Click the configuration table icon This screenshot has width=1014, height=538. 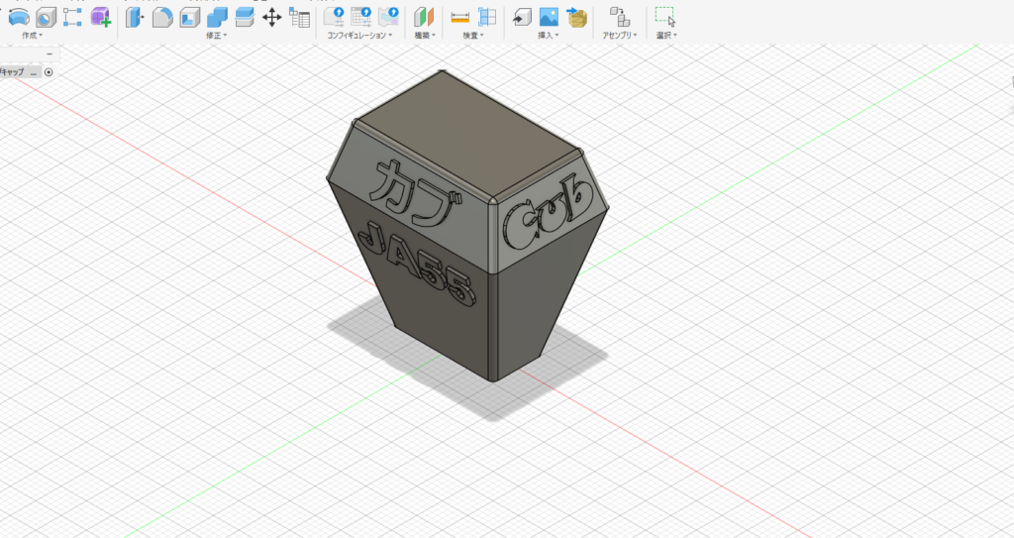click(360, 18)
